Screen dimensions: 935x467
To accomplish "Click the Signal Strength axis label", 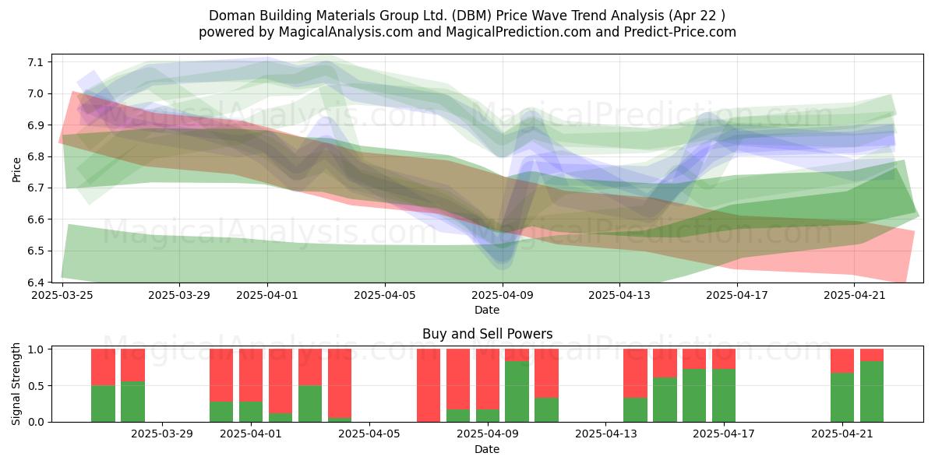I will pos(17,385).
